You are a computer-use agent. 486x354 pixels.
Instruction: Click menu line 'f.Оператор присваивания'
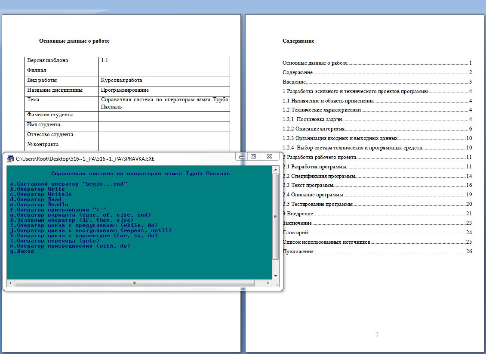(58, 210)
